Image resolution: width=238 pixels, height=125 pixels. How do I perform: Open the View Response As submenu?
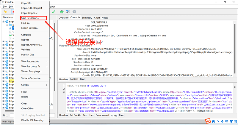pos(34,66)
